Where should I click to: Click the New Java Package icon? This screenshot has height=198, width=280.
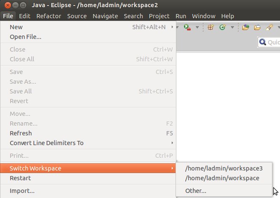point(211,27)
